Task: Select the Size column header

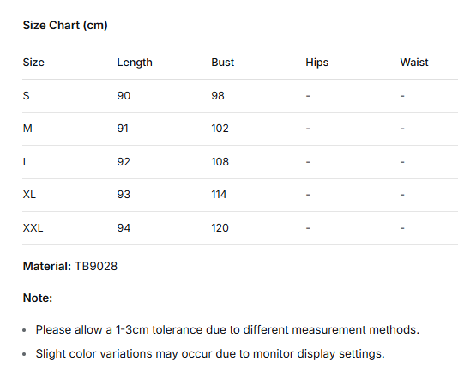Action: (33, 63)
